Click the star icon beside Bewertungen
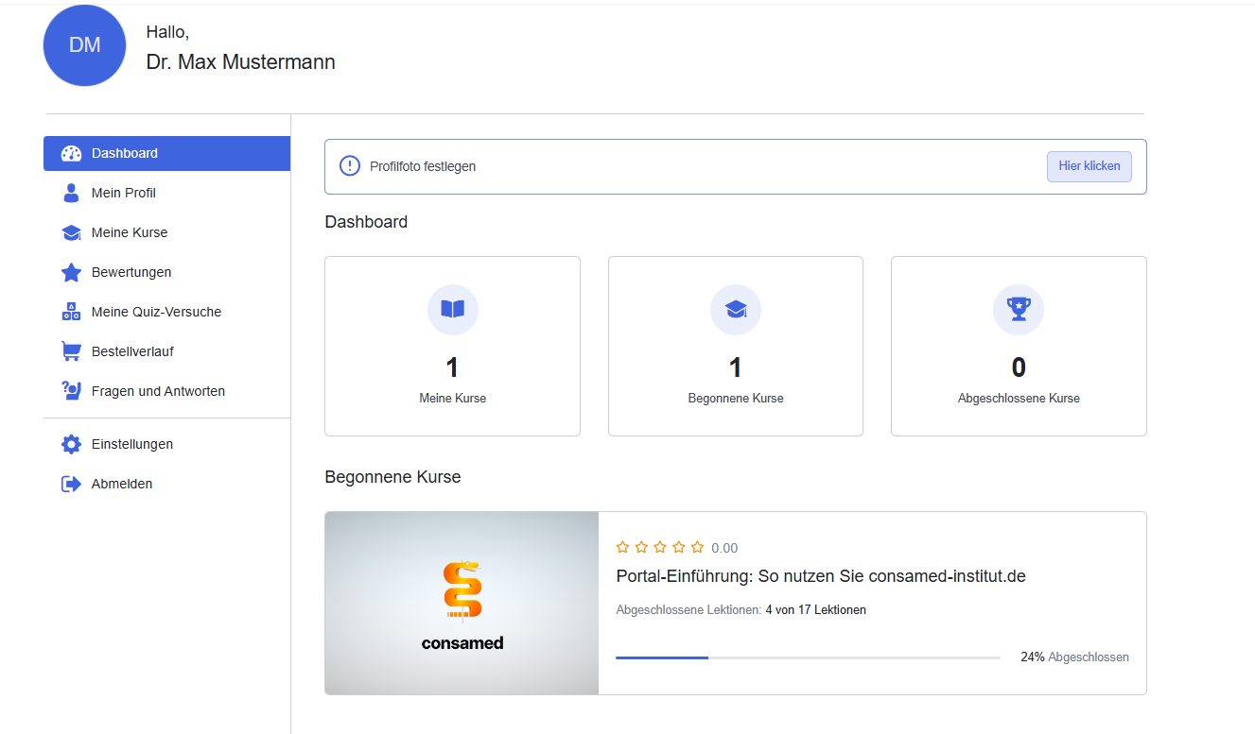 pos(71,272)
